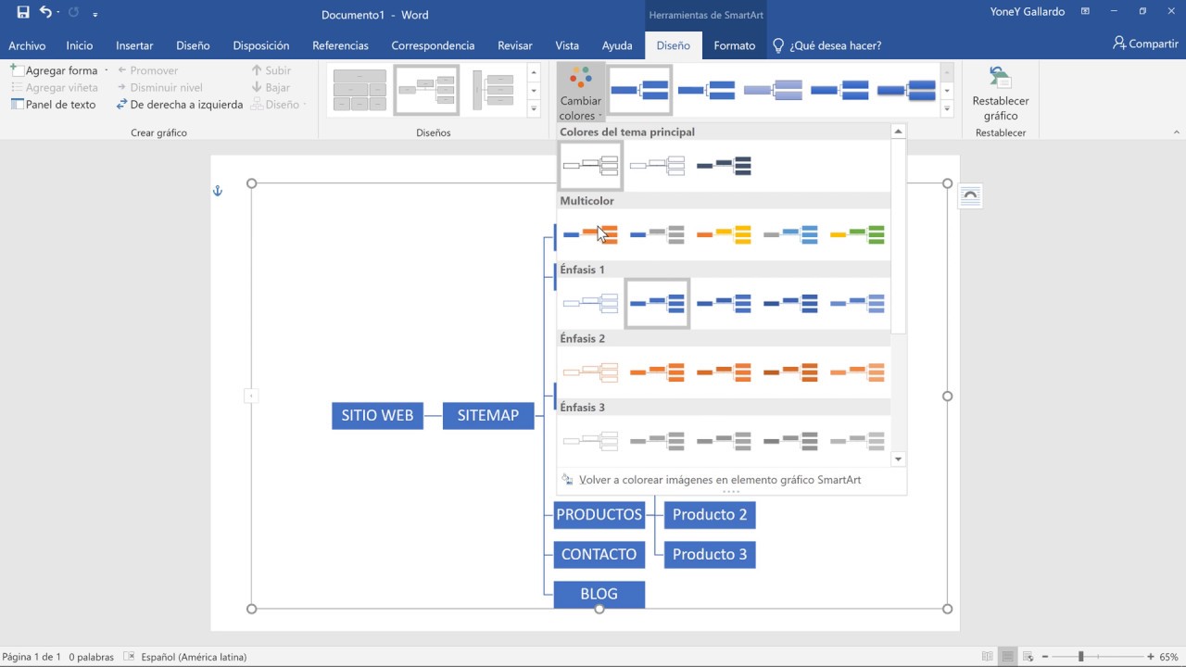Click the color gallery scroll up arrow
1186x667 pixels.
tap(898, 132)
